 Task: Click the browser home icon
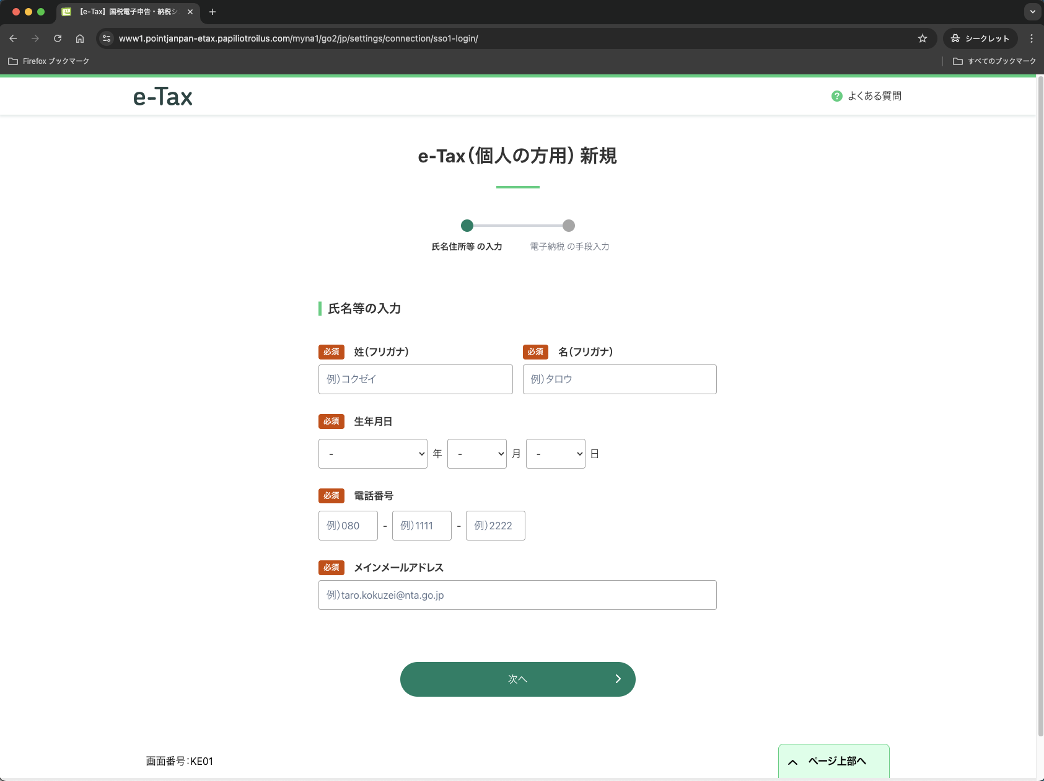(80, 38)
